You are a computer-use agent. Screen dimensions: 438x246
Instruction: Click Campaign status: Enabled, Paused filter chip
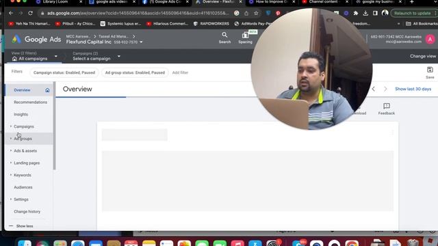pos(64,72)
